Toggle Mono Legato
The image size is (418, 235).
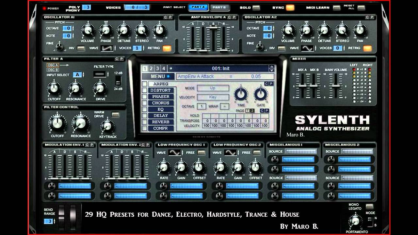pos(369,206)
